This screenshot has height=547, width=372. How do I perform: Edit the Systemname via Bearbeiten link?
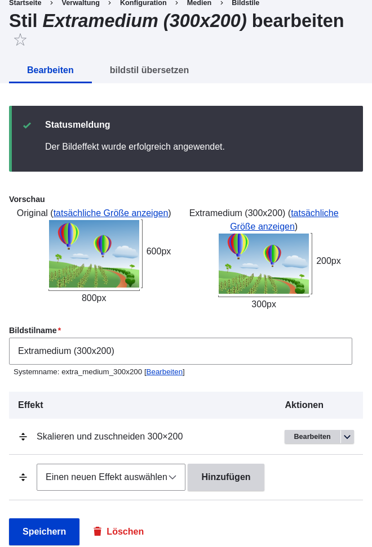165,372
